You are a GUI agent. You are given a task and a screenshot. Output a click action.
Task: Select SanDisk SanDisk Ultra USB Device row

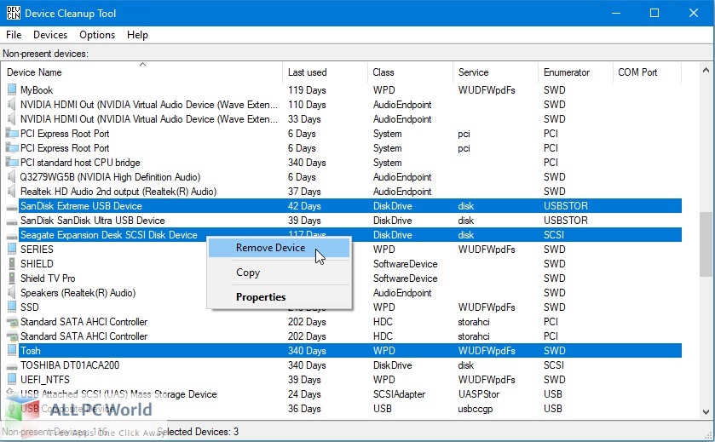[x=343, y=221]
